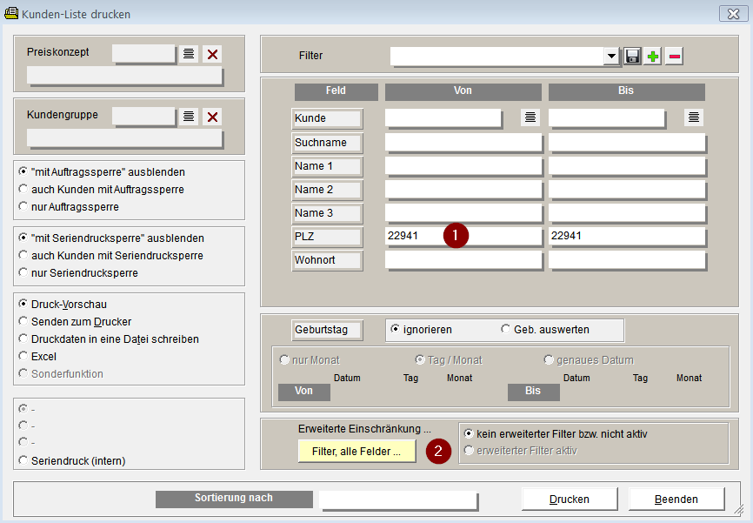Delete the filter with the red minus
This screenshot has width=753, height=523.
pos(674,57)
